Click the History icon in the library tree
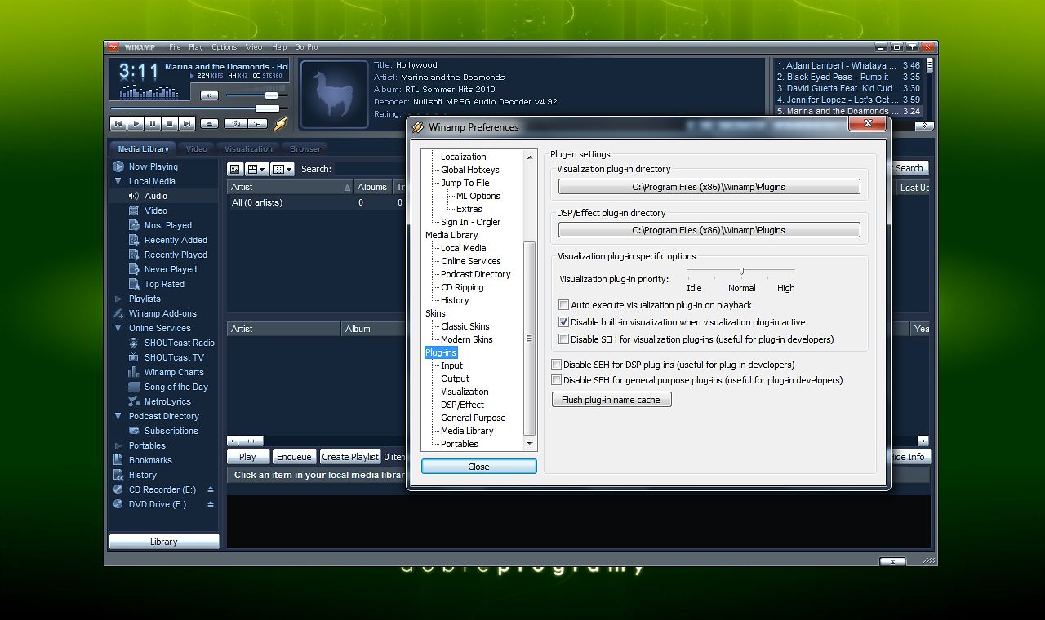 tap(118, 475)
